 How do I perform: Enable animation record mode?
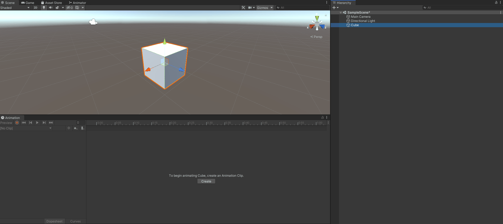[17, 123]
